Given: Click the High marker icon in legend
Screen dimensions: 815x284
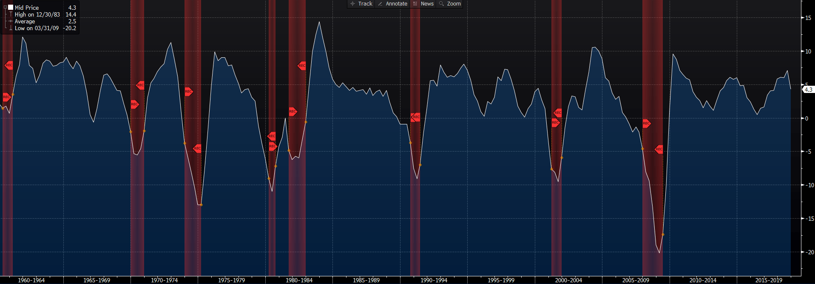Looking at the screenshot, I should click(x=11, y=14).
